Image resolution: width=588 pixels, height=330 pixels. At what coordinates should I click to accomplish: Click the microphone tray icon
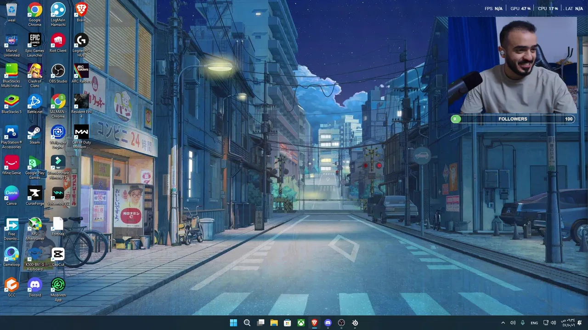tap(523, 323)
